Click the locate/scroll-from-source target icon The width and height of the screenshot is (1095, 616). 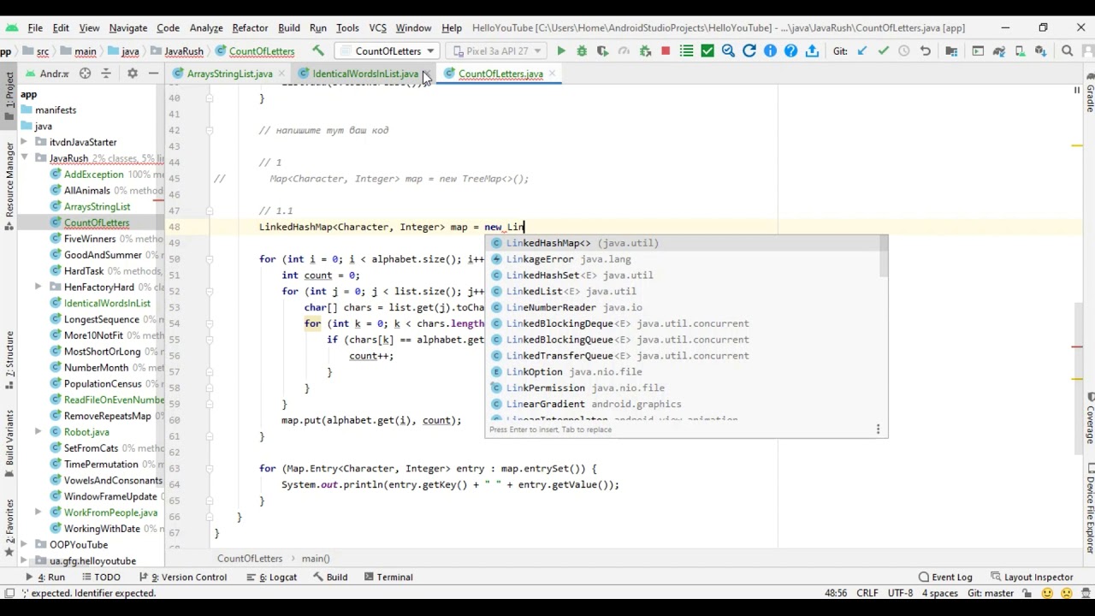click(85, 74)
